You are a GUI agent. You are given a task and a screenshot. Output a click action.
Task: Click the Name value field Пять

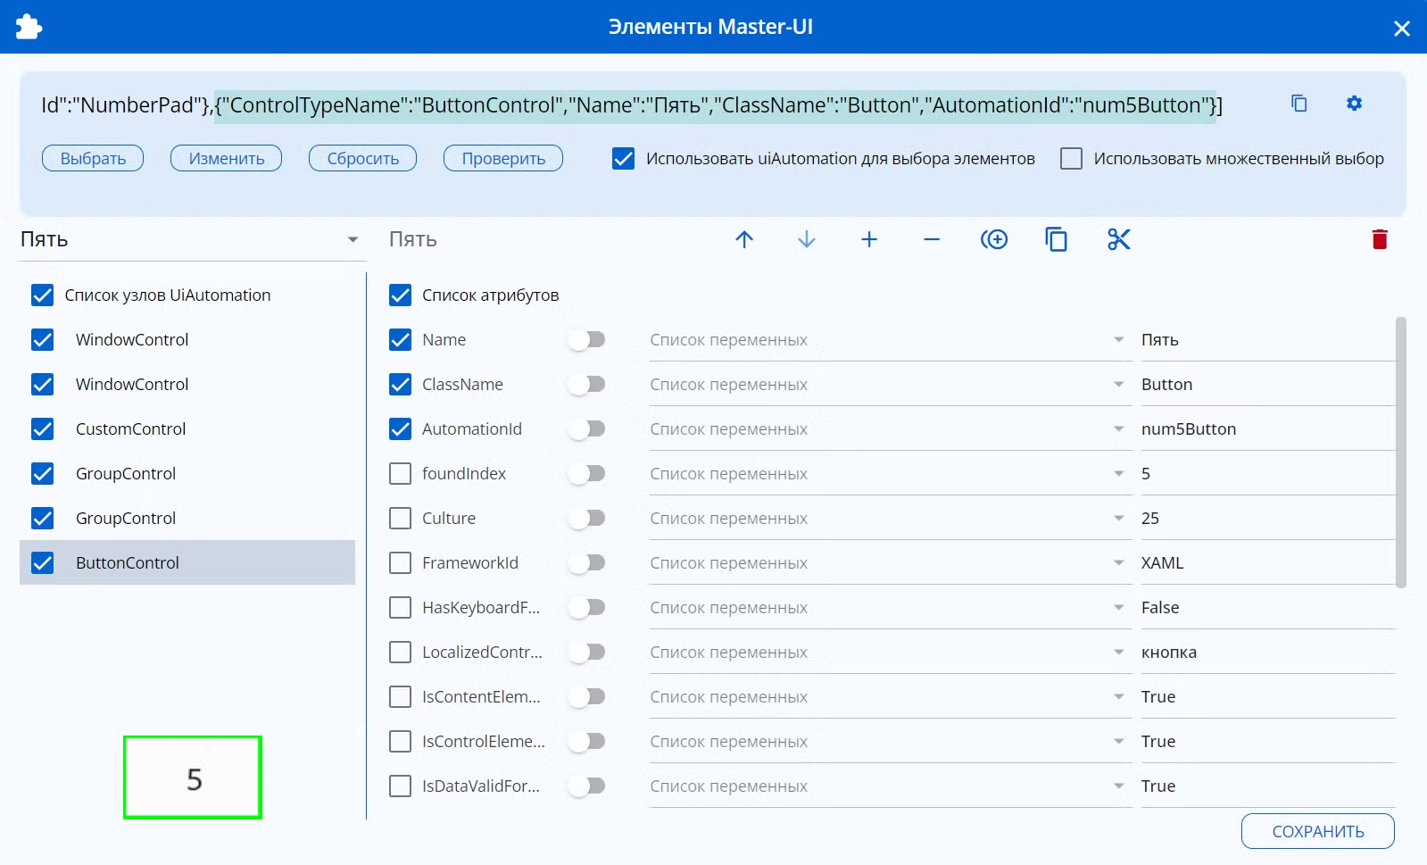tap(1267, 340)
